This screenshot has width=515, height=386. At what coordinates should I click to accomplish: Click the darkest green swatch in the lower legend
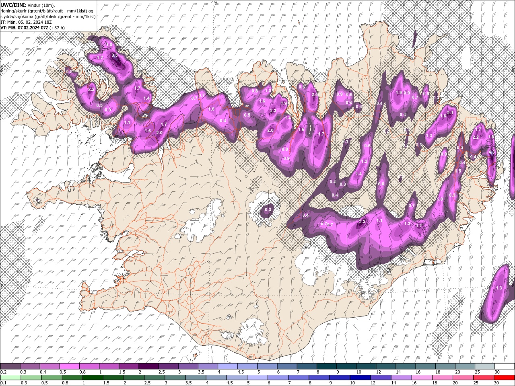93,377
